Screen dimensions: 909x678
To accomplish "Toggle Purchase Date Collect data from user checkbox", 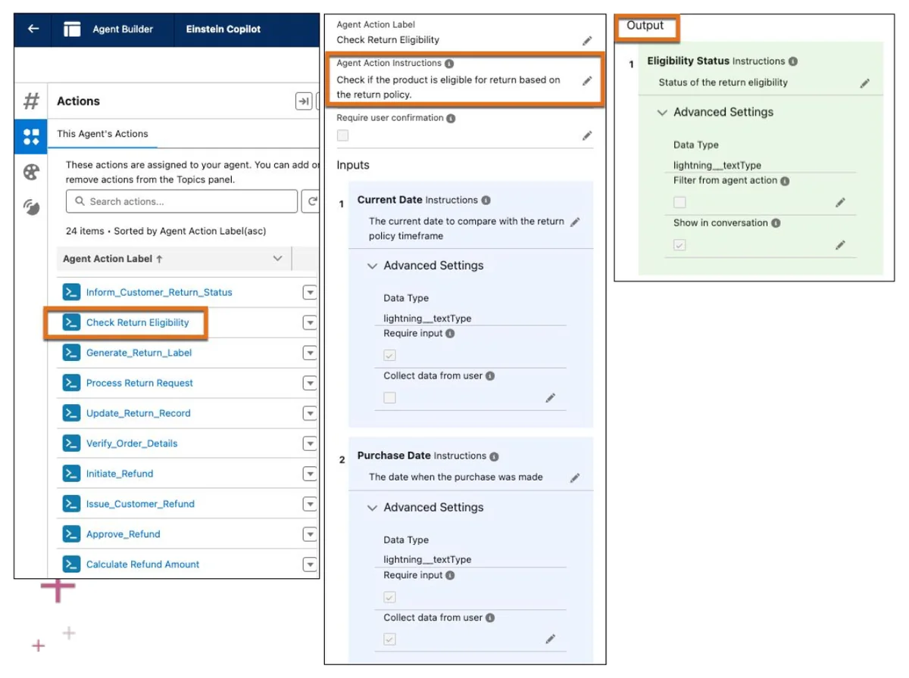I will (x=389, y=639).
